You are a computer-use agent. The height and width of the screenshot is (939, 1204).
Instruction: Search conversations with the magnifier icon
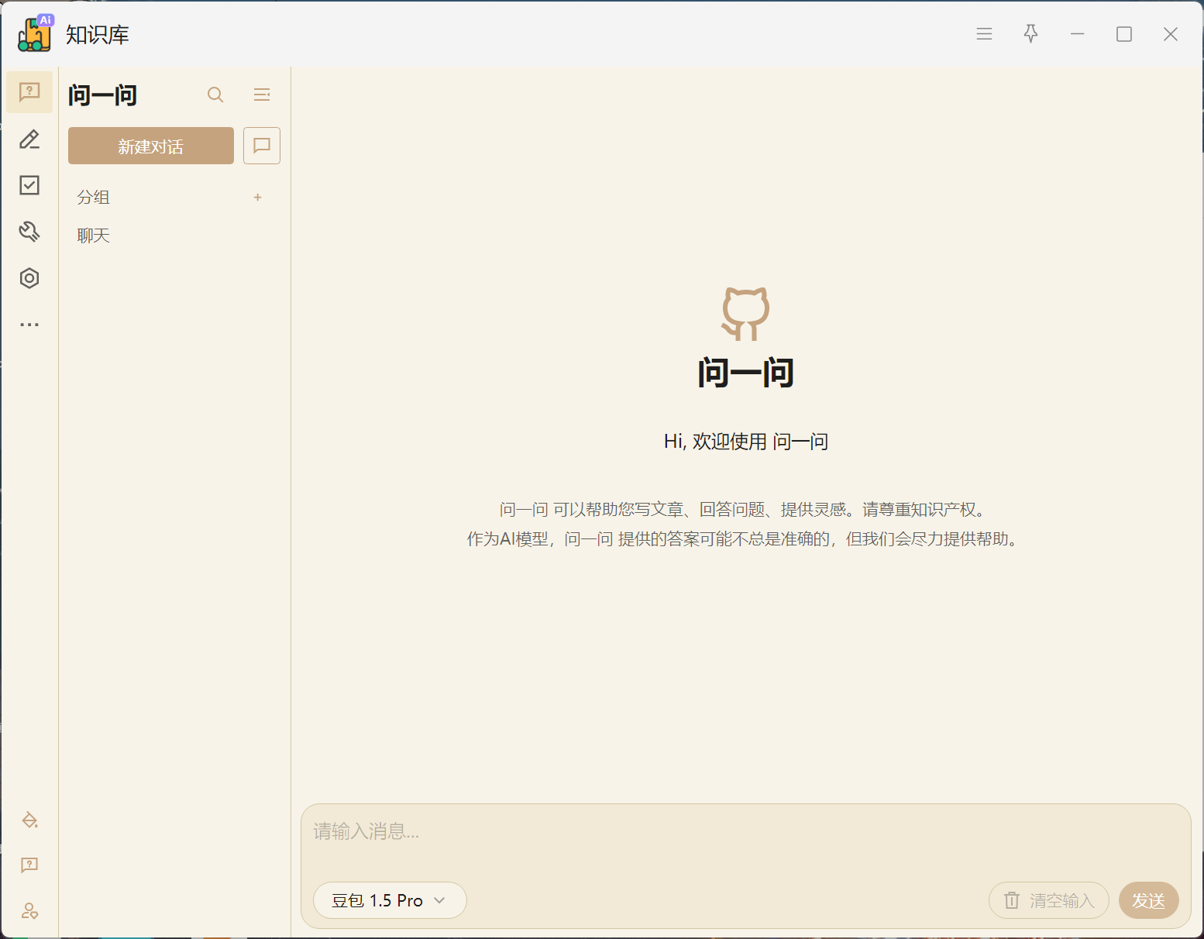215,95
